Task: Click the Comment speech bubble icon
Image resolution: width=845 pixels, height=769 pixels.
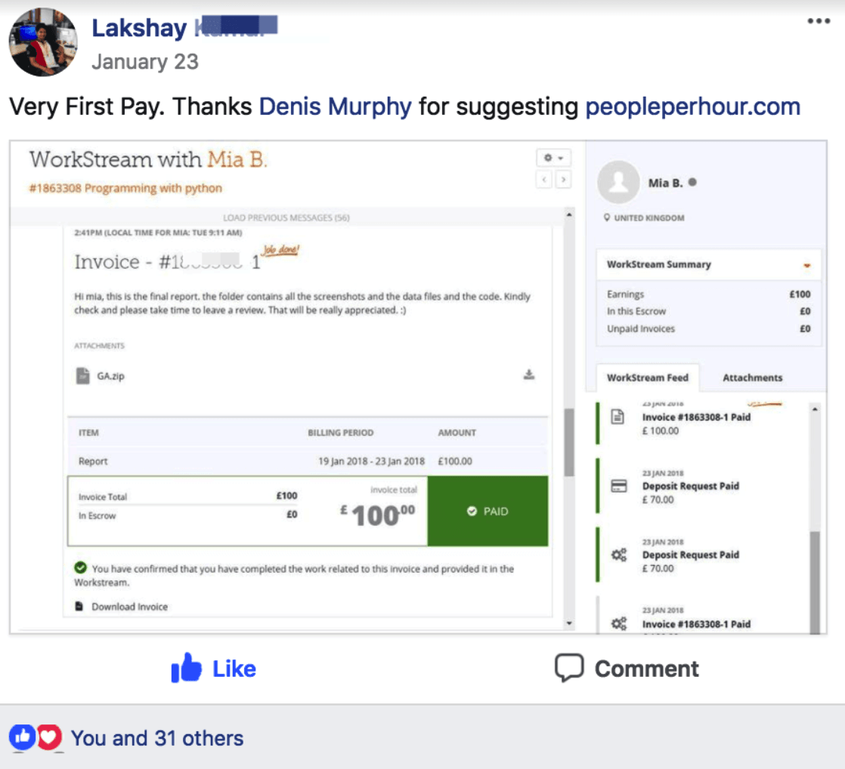Action: pyautogui.click(x=569, y=668)
